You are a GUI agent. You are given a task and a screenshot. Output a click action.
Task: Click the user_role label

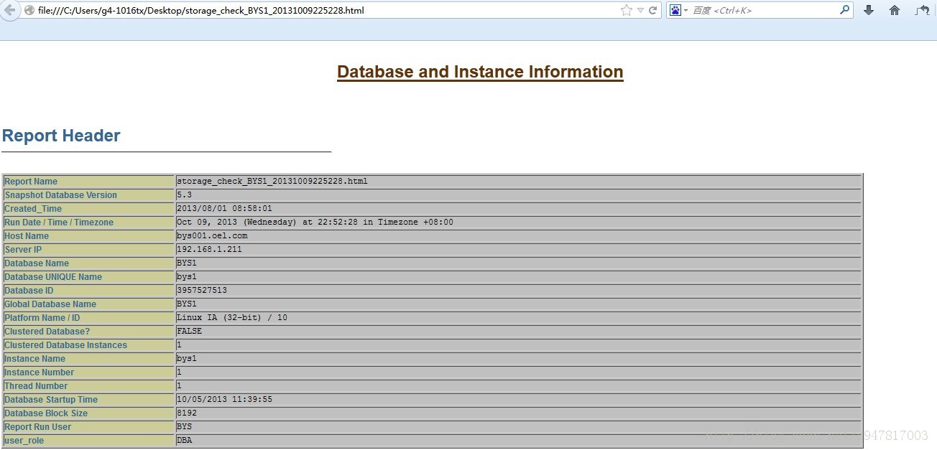(24, 441)
